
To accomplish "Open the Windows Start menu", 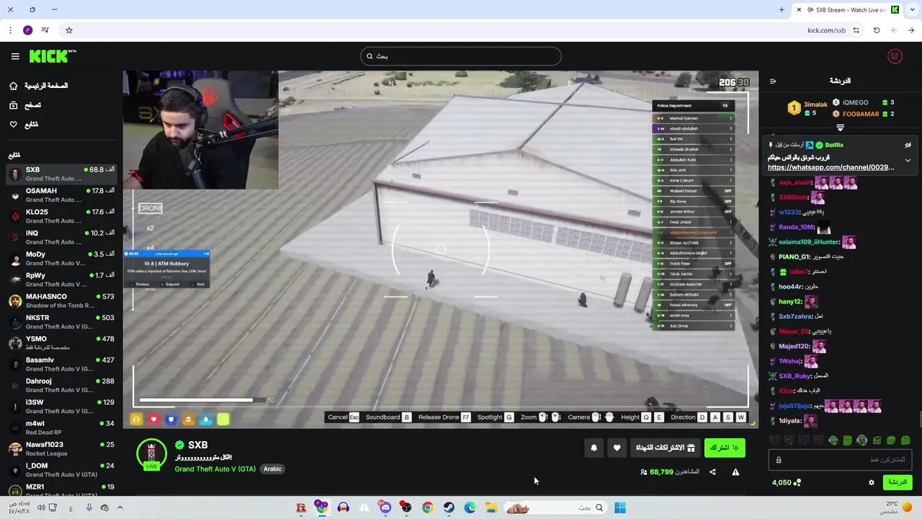I will (x=619, y=507).
